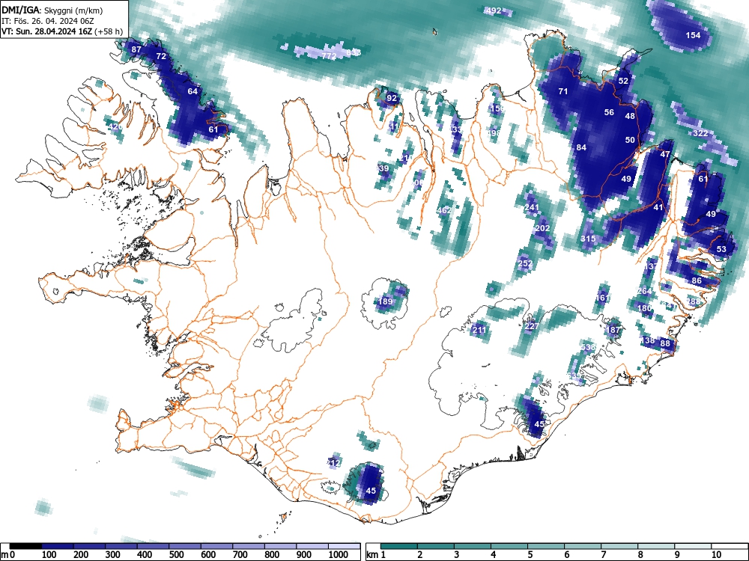Click the visibility value 227
749x561 pixels.
(x=532, y=327)
